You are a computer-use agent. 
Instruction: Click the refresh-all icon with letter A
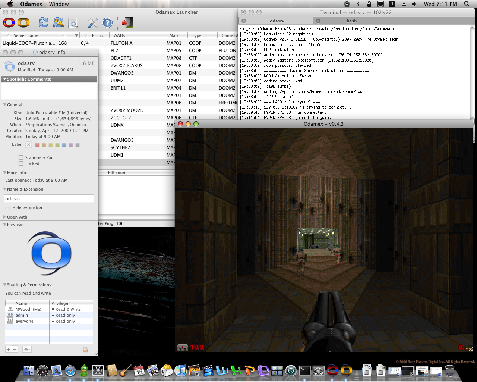(58, 23)
